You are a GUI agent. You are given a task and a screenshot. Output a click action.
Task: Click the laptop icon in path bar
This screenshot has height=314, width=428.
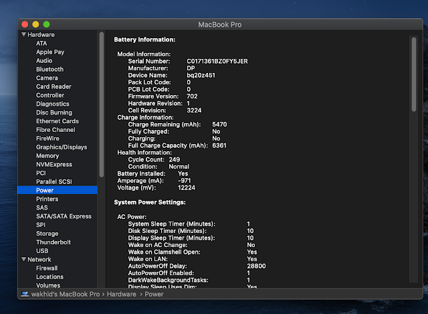click(25, 294)
